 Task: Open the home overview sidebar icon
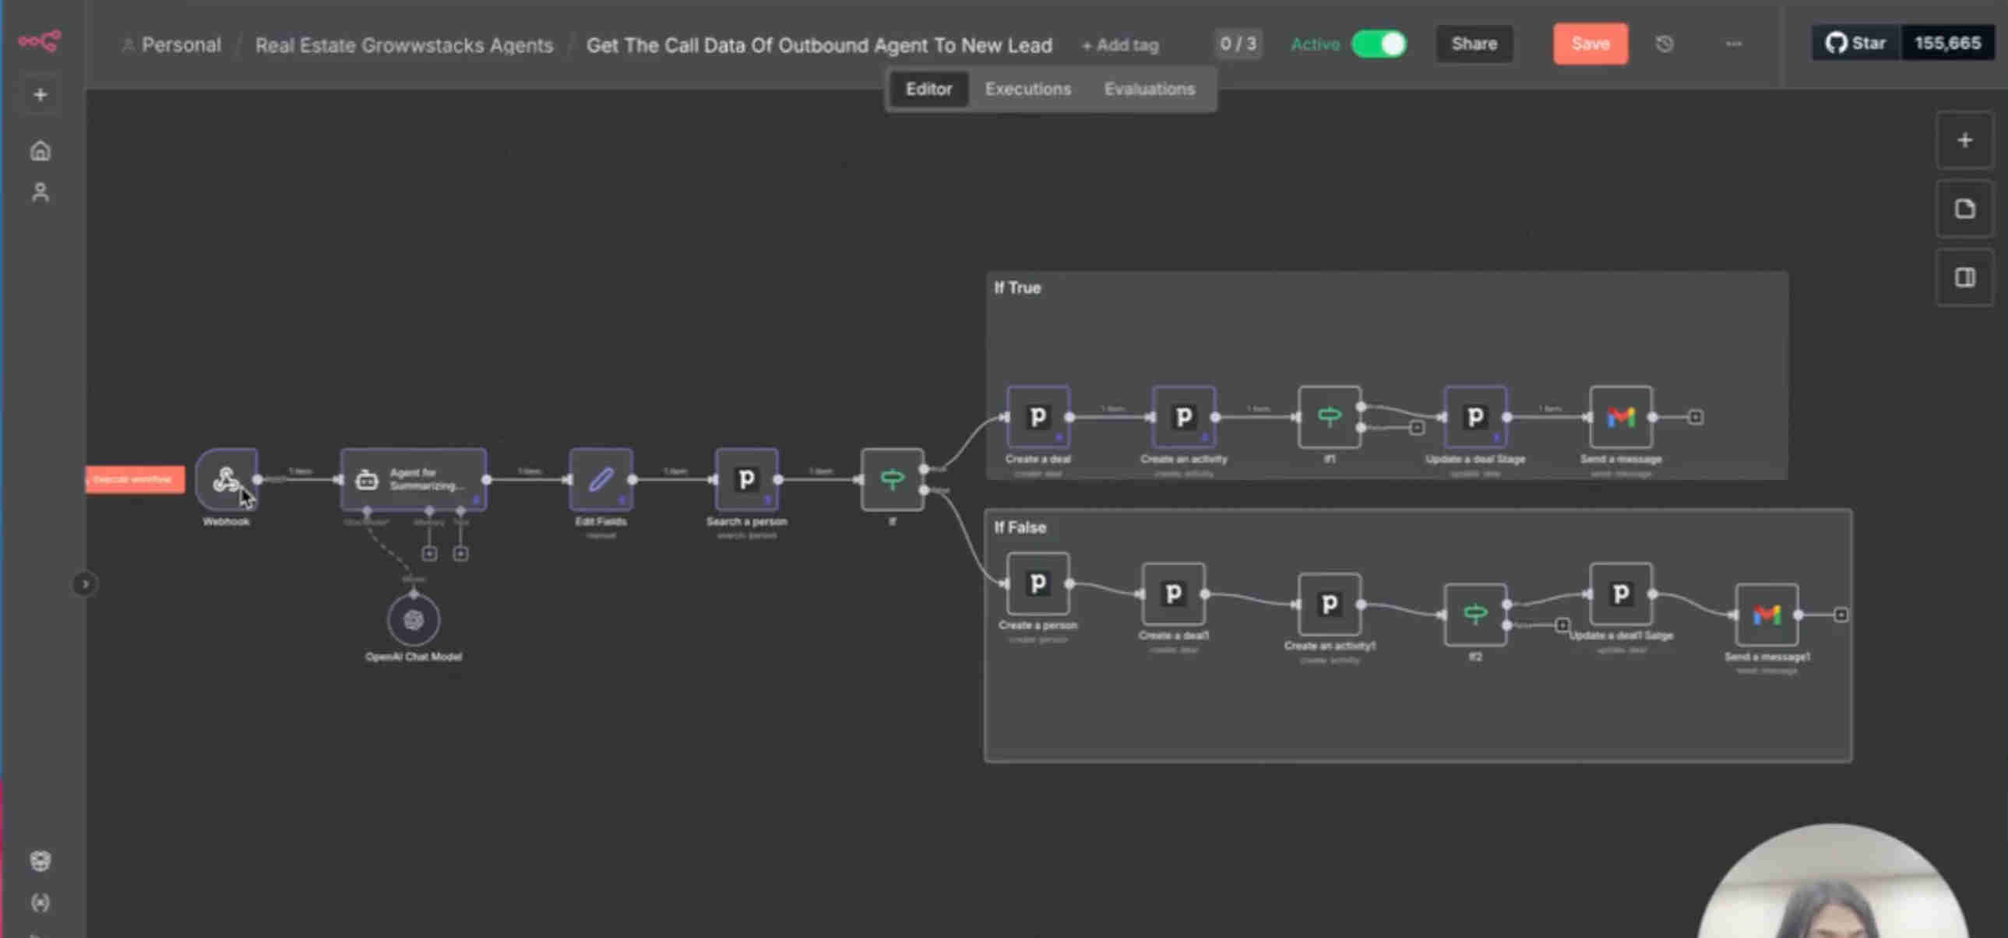click(41, 150)
